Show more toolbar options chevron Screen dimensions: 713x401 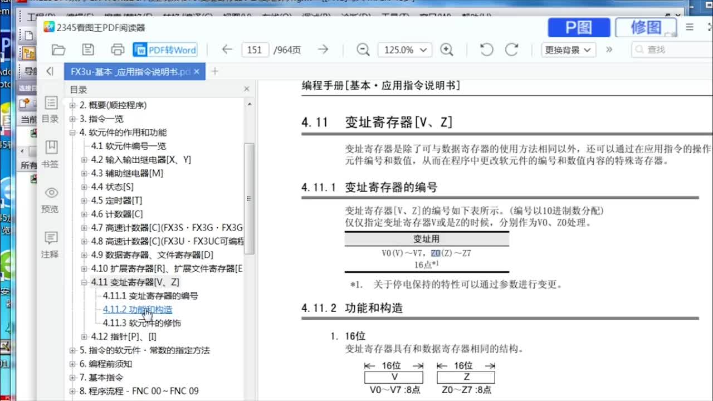point(609,50)
